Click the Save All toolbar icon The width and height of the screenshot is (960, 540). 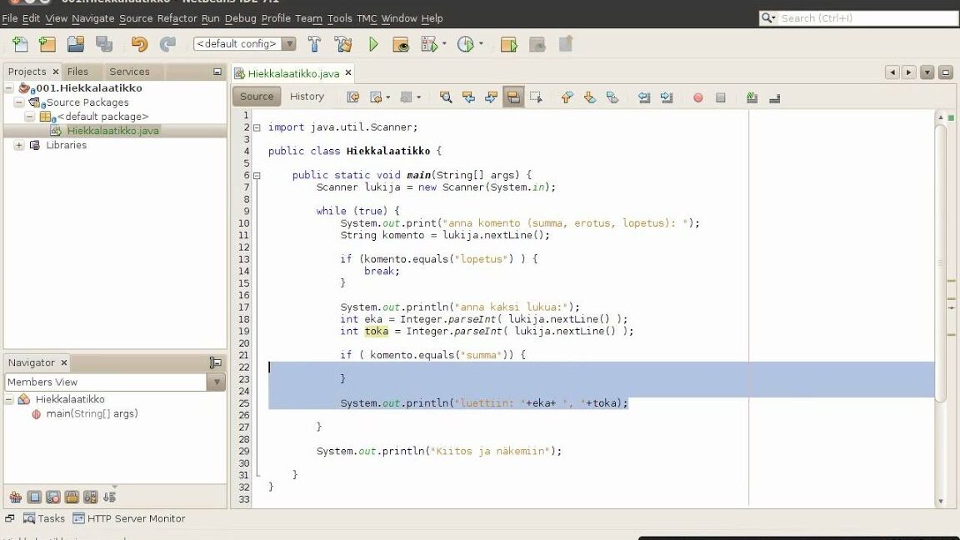point(104,44)
